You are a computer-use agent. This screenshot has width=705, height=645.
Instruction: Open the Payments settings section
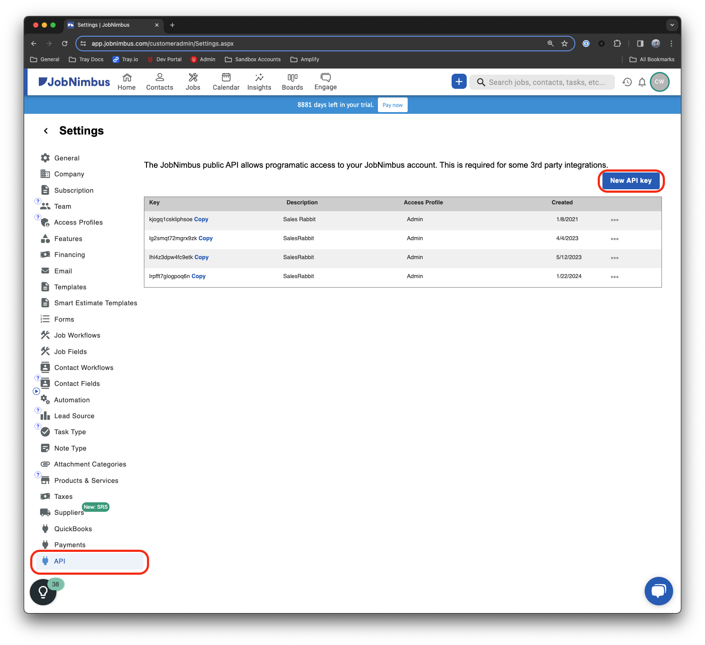click(x=70, y=545)
